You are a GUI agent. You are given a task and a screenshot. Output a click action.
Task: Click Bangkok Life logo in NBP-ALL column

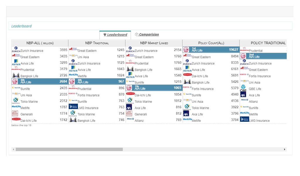click(16, 75)
